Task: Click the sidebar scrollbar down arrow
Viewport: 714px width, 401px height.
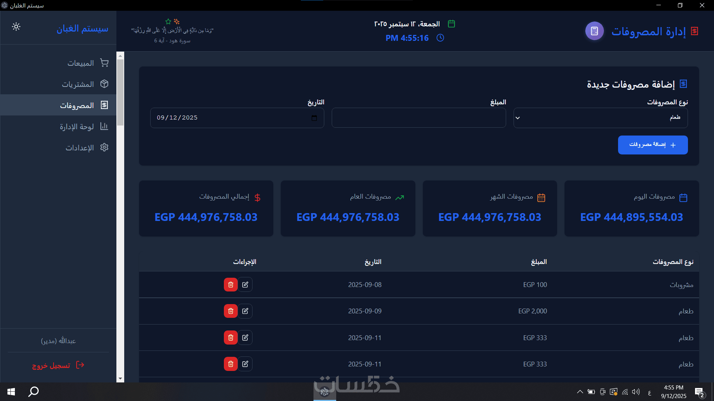Action: (120, 379)
